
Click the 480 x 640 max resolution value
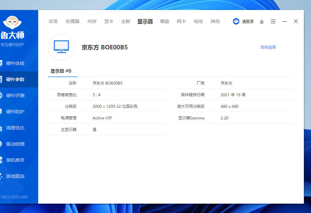tap(229, 106)
